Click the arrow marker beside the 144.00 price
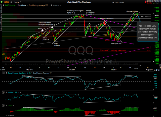The image size is (161, 117). [x=153, y=14]
